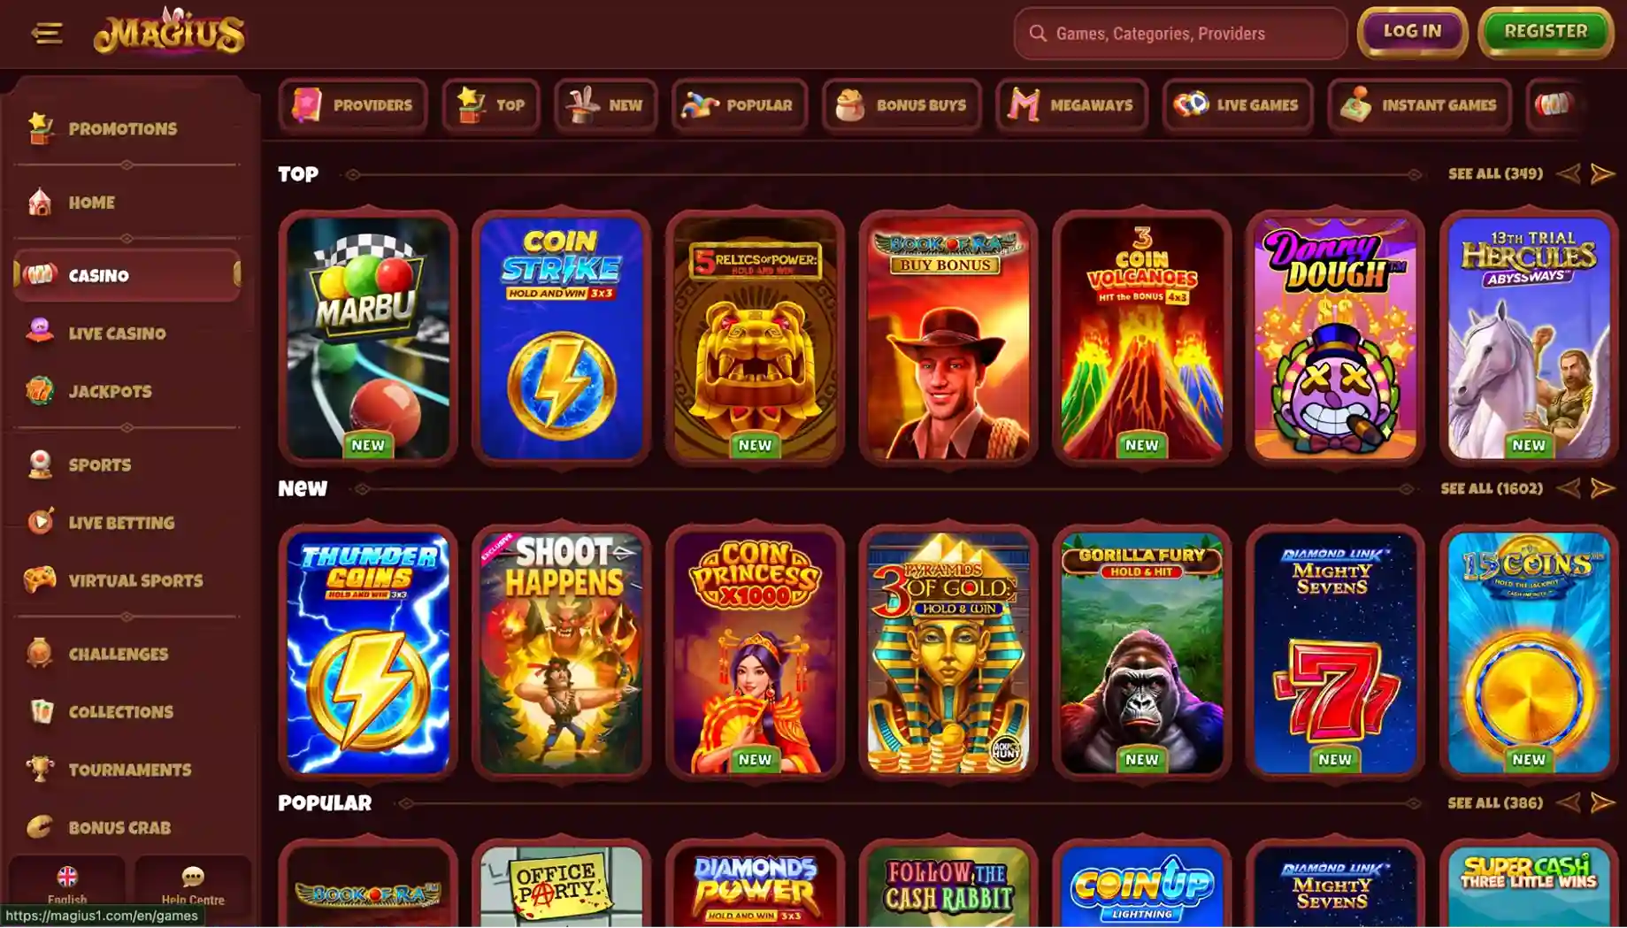This screenshot has width=1627, height=928.
Task: Focus the games search field
Action: click(1180, 34)
